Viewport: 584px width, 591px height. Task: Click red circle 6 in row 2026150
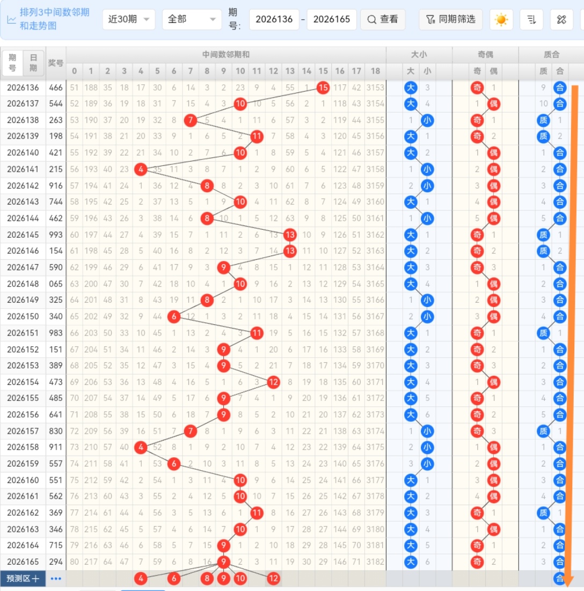174,317
